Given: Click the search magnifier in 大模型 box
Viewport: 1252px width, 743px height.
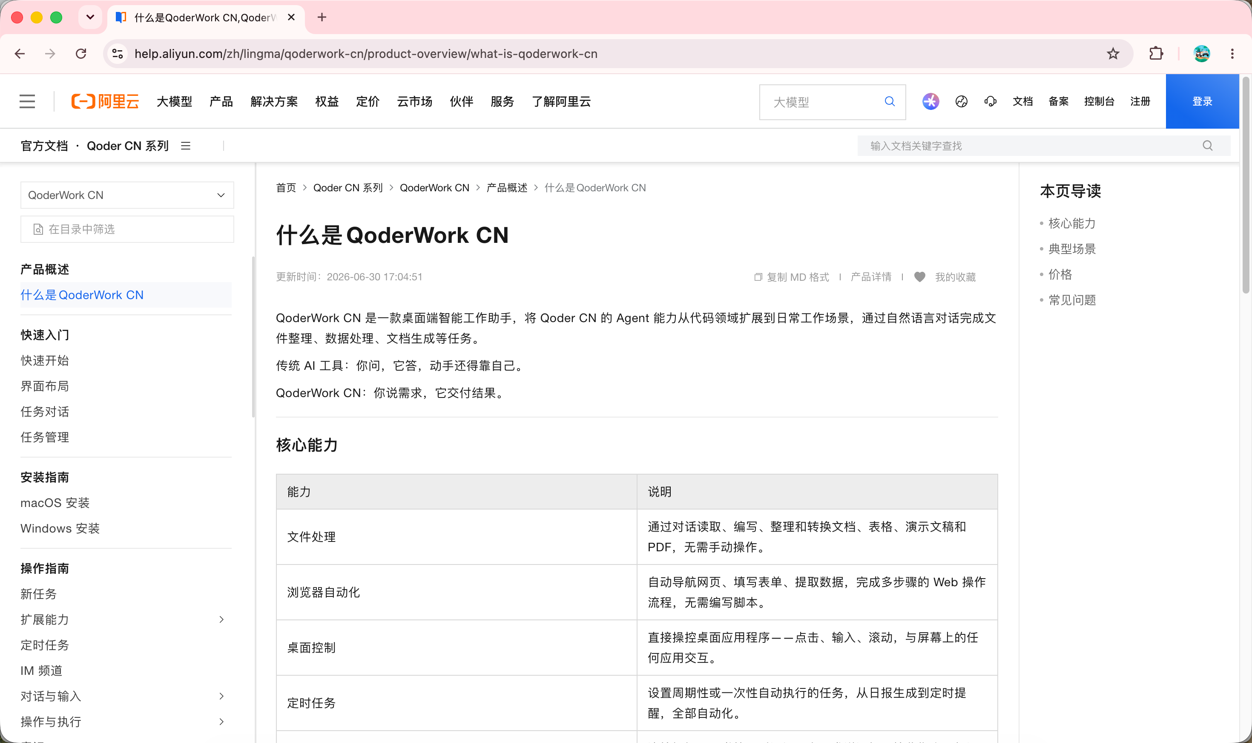Looking at the screenshot, I should [x=890, y=102].
